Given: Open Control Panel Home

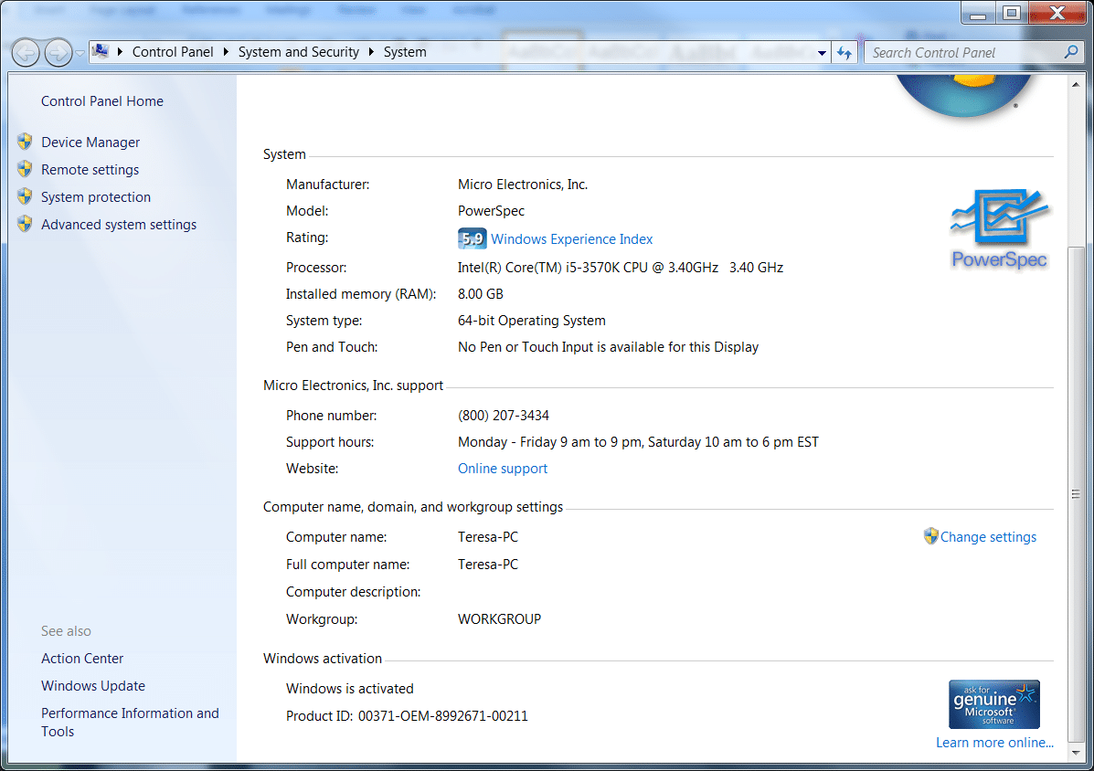Looking at the screenshot, I should coord(102,101).
